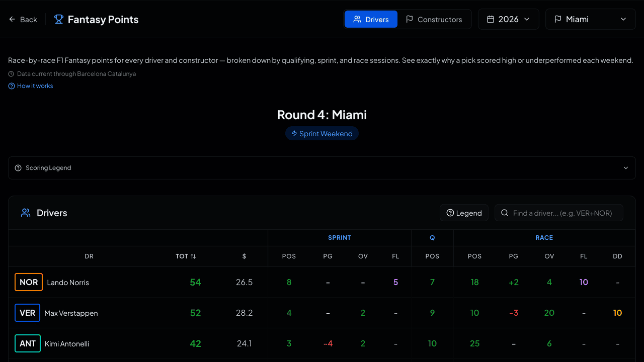Switch to the Drivers tab

pos(371,19)
